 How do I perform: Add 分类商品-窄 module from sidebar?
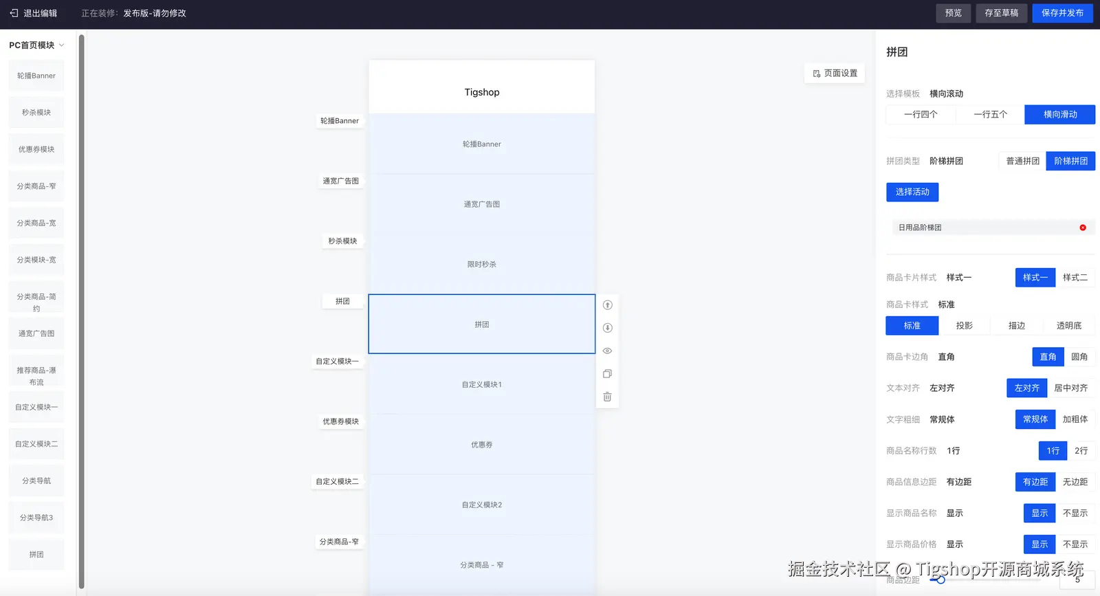(36, 186)
